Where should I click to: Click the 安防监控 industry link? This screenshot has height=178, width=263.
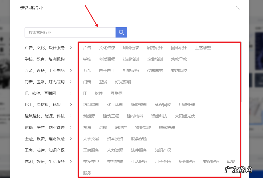coord(179,71)
